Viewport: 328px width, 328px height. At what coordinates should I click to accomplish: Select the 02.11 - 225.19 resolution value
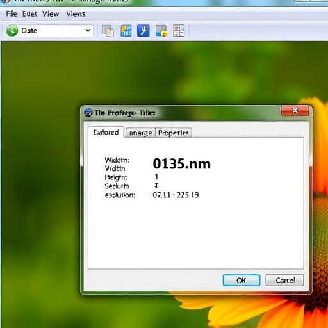176,195
